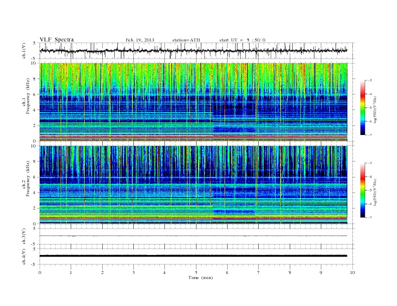Image resolution: width=397 pixels, height=306 pixels.
Task: Click time axis tick label '10'
Action: [352, 272]
